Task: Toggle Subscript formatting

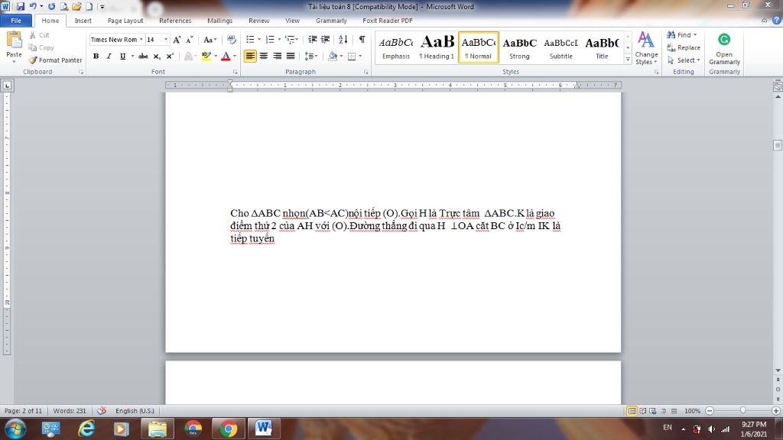Action: tap(157, 57)
